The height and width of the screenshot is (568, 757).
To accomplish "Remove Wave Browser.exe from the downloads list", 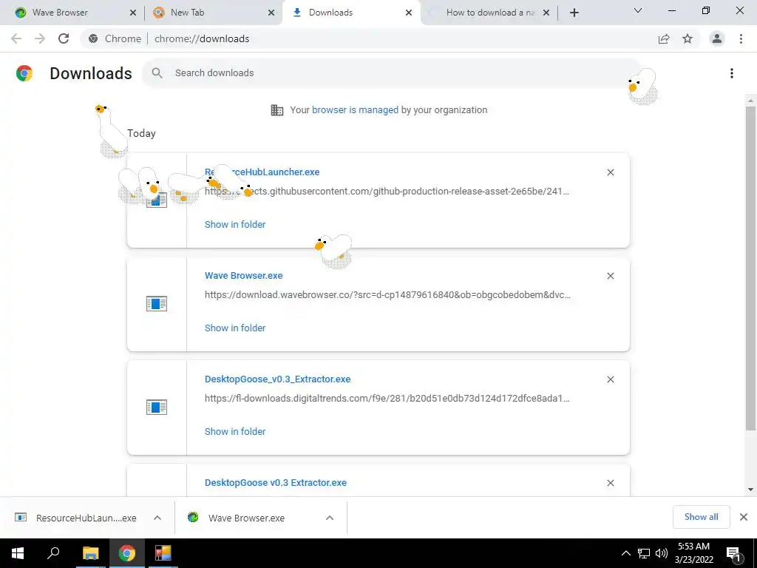I will pyautogui.click(x=610, y=276).
